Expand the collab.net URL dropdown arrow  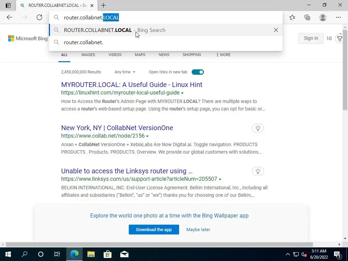tap(147, 136)
